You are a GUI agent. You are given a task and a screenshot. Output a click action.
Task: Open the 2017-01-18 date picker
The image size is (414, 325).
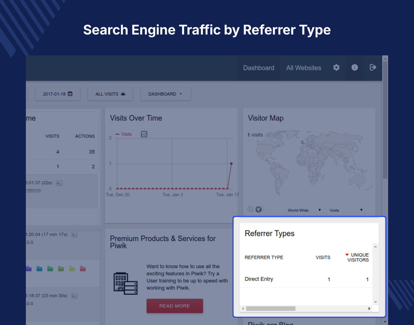pos(58,94)
